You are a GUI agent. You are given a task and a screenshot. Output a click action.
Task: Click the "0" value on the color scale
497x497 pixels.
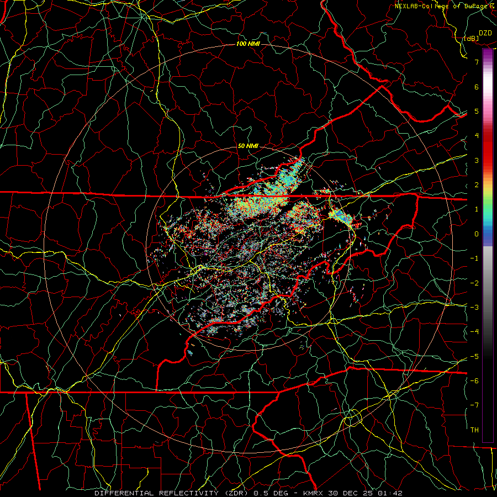[477, 234]
